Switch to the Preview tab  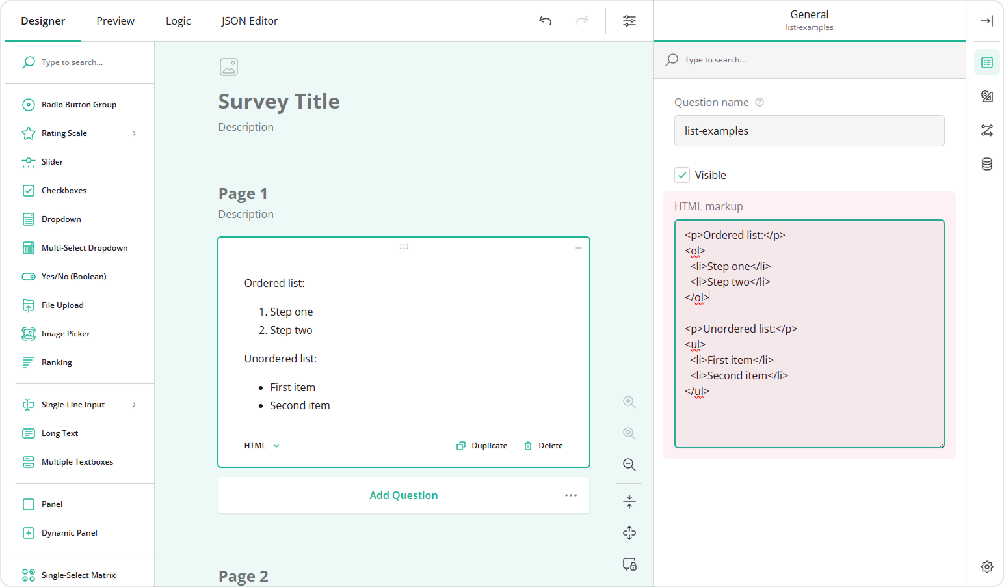(x=115, y=21)
